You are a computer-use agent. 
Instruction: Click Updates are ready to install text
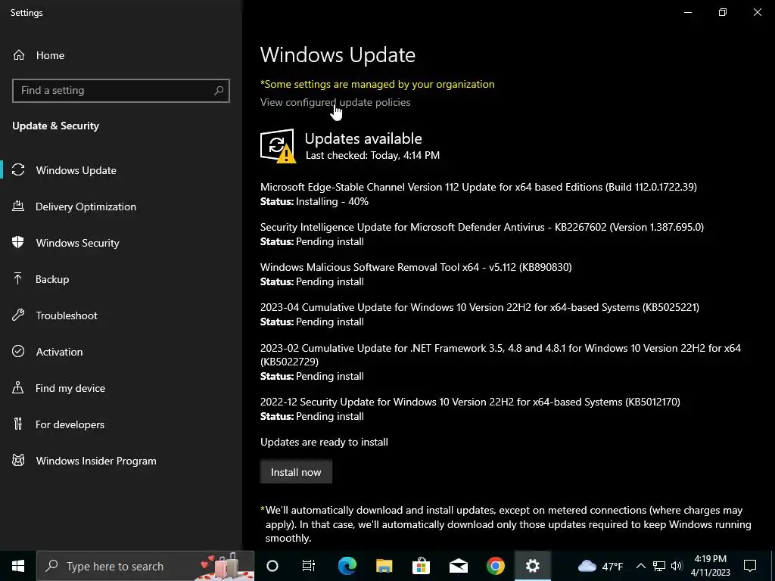324,442
